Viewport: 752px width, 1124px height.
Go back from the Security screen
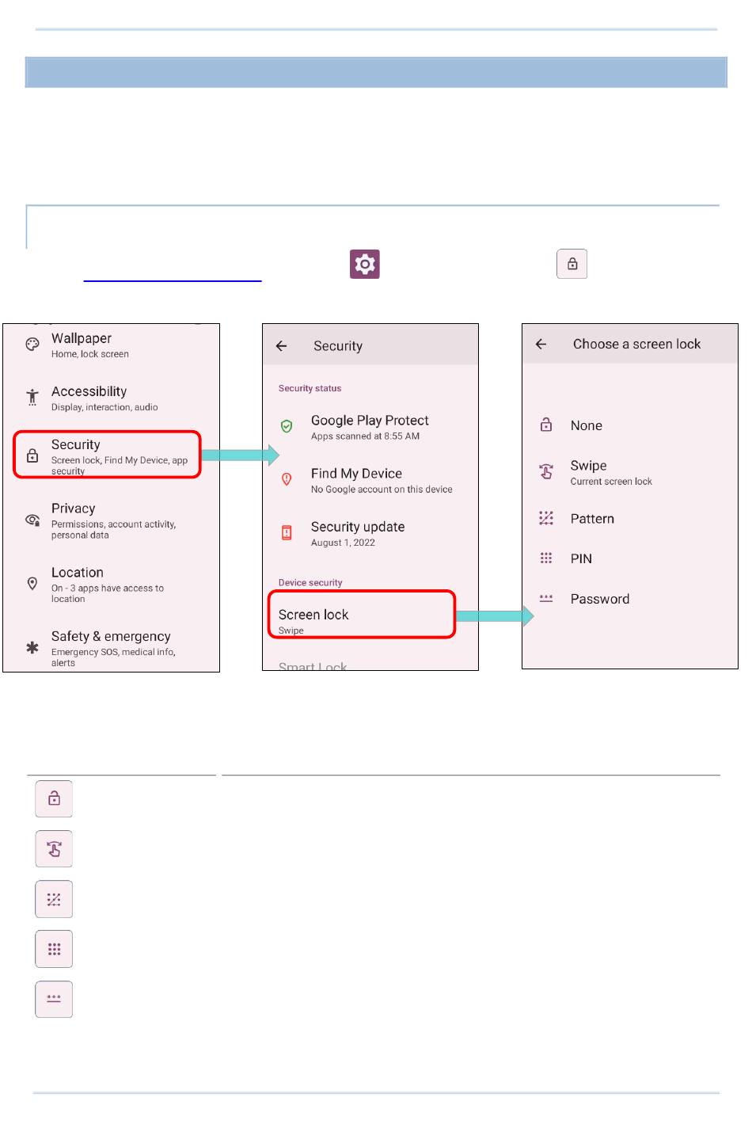click(281, 346)
